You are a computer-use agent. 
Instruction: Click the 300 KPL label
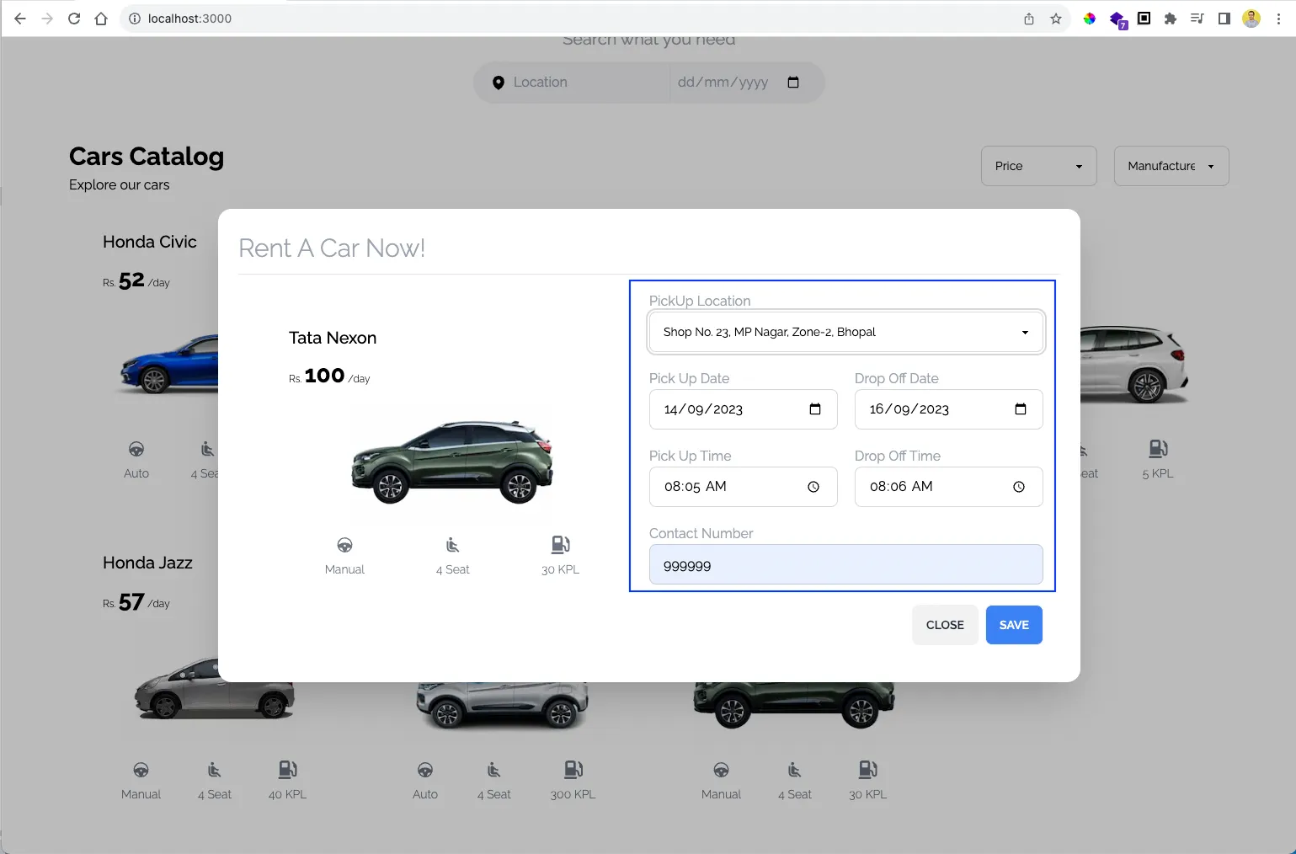click(x=573, y=794)
